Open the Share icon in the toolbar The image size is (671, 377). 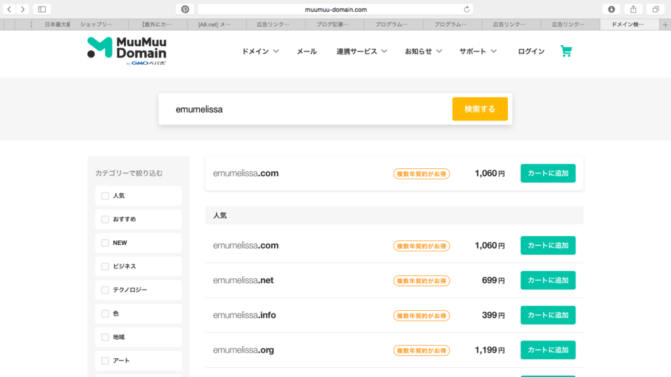[x=634, y=9]
